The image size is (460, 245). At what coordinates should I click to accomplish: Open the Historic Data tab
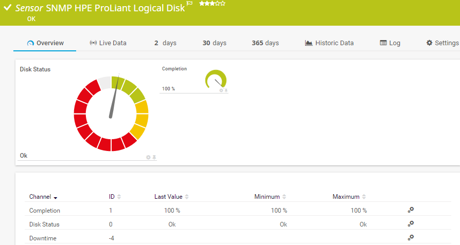[x=329, y=43]
